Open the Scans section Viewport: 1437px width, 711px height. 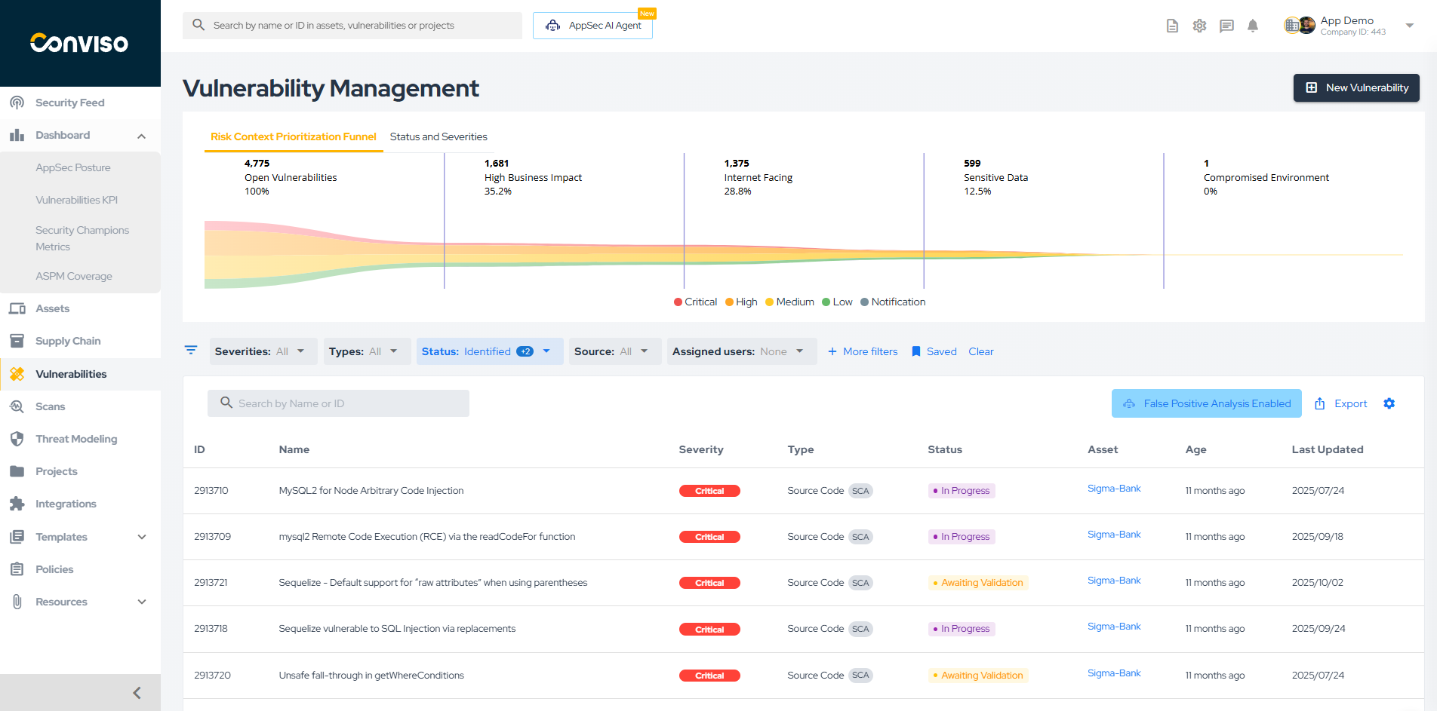tap(51, 406)
